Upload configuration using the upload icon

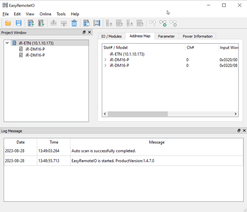click(109, 23)
